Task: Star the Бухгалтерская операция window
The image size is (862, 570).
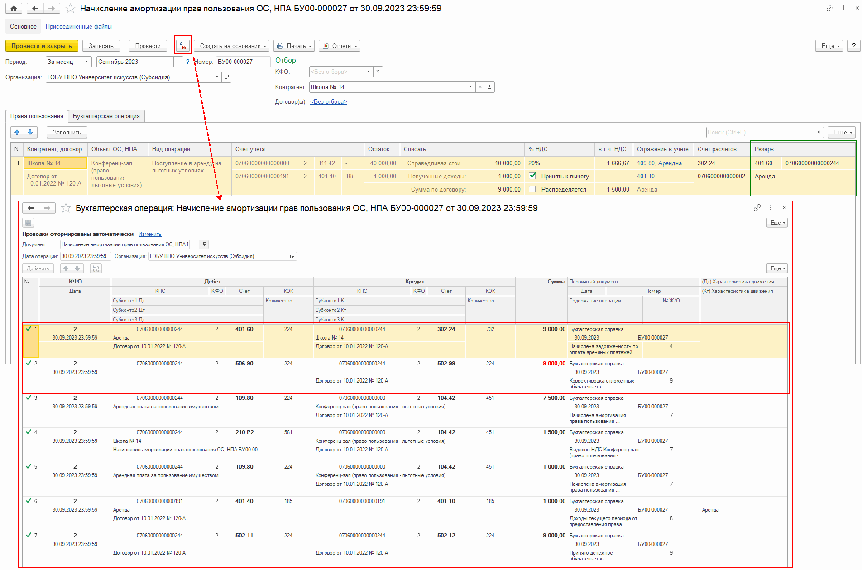Action: 66,208
